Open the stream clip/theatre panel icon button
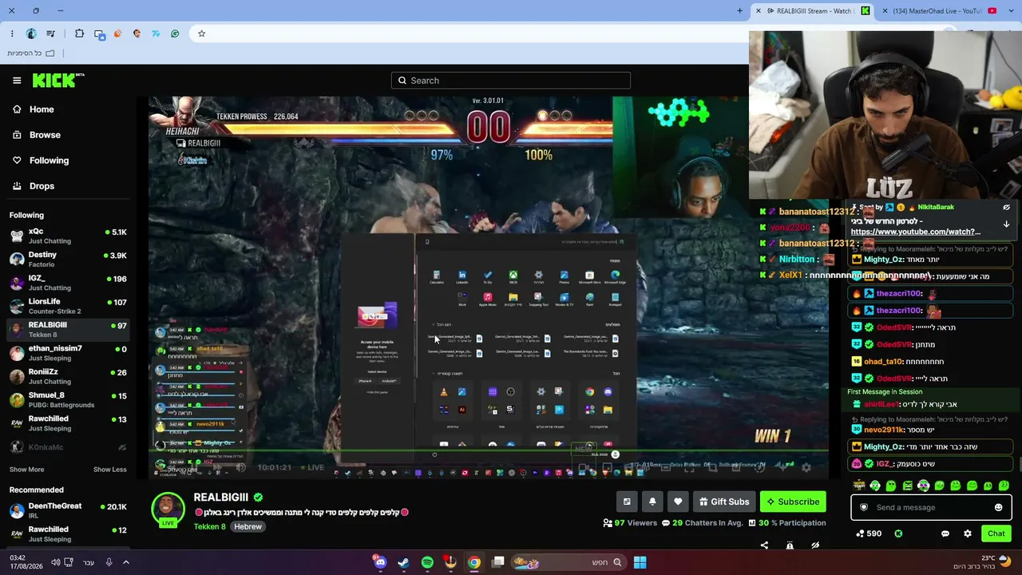The height and width of the screenshot is (575, 1022). pyautogui.click(x=627, y=502)
